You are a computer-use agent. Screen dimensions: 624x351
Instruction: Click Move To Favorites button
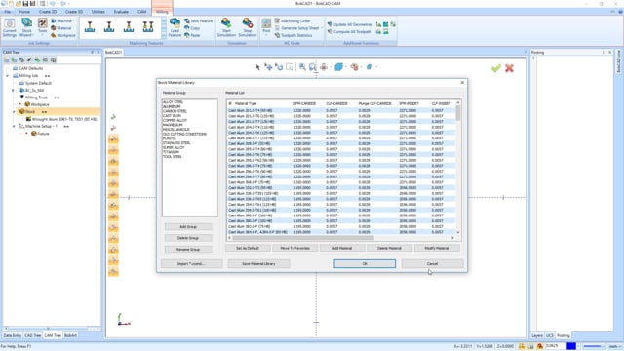pyautogui.click(x=294, y=248)
